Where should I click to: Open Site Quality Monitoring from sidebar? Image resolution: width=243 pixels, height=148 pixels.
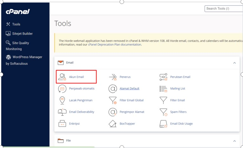point(17,46)
